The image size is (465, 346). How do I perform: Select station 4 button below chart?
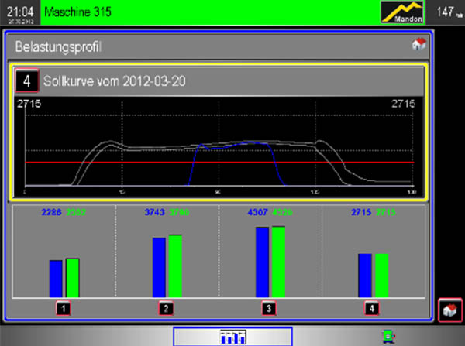pos(373,309)
